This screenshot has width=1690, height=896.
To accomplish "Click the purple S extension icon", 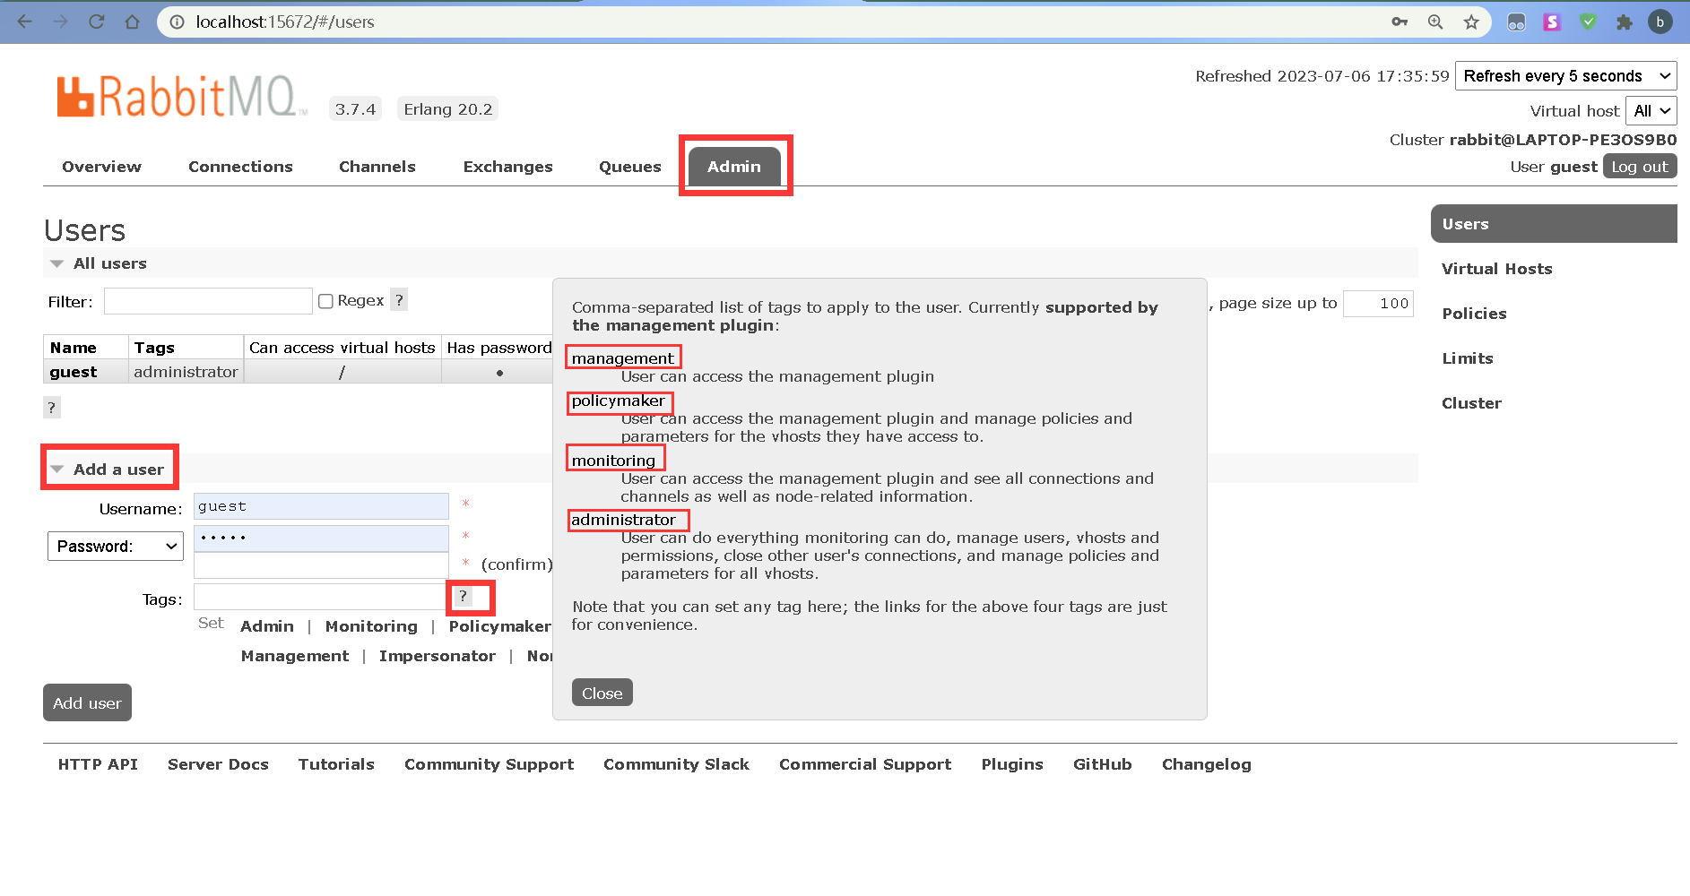I will [x=1552, y=22].
